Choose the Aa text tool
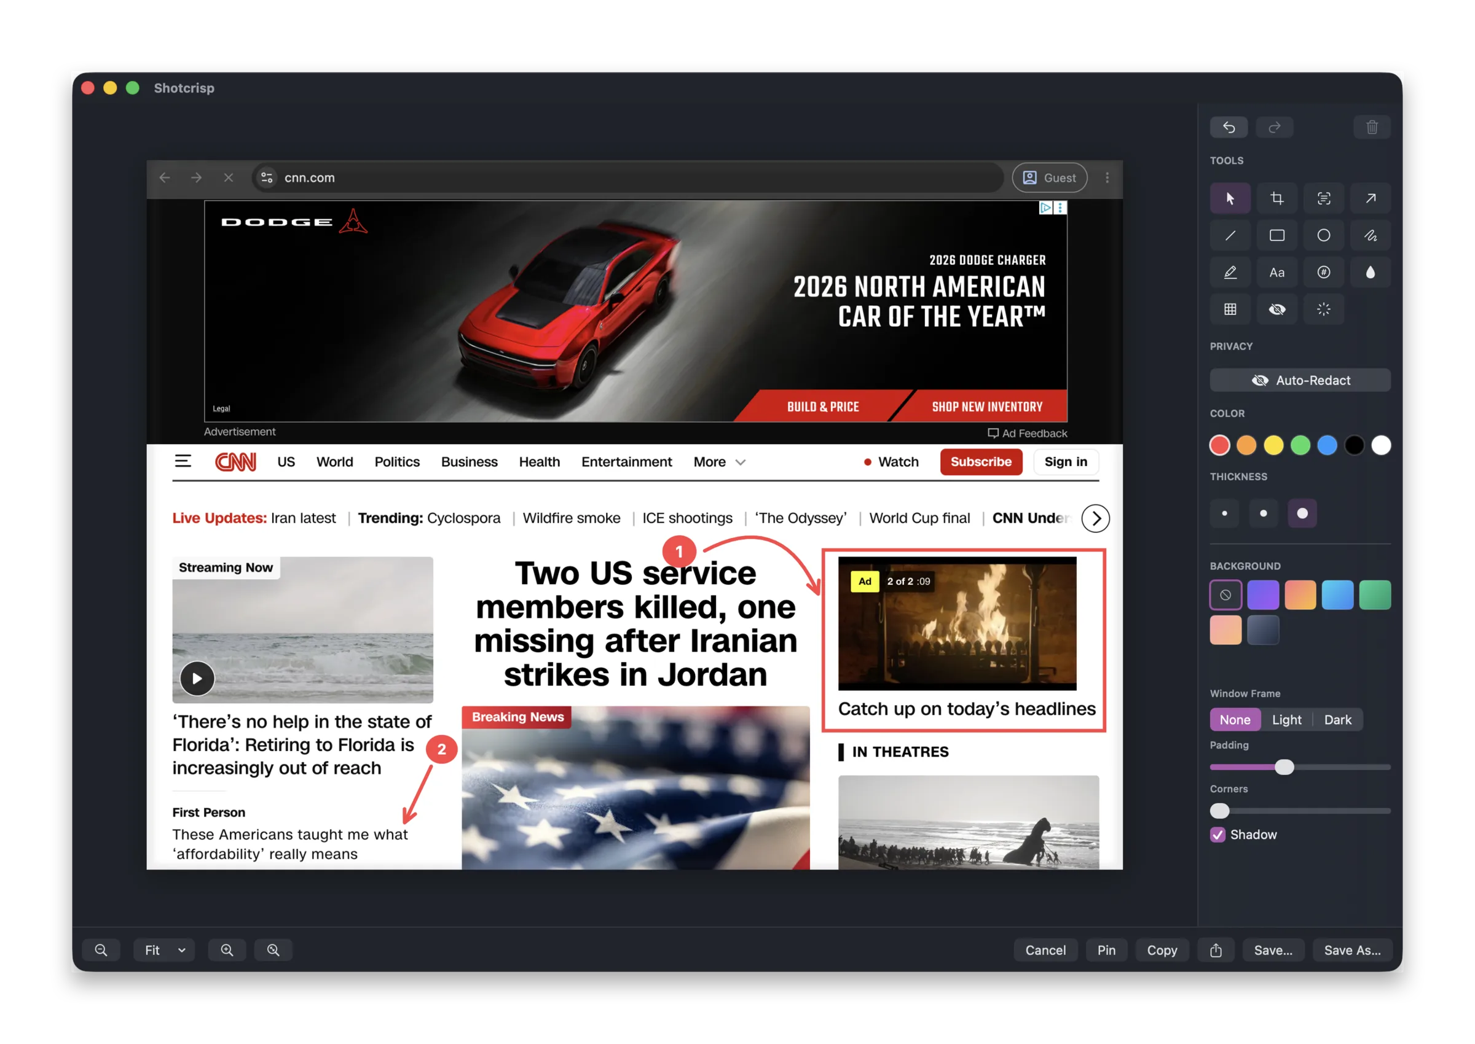The width and height of the screenshot is (1475, 1044). (1277, 273)
